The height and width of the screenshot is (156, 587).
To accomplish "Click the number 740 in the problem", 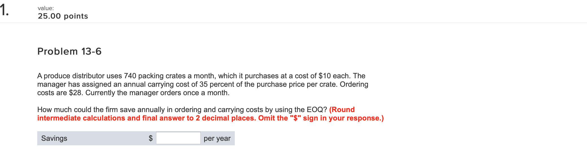I will tap(130, 76).
